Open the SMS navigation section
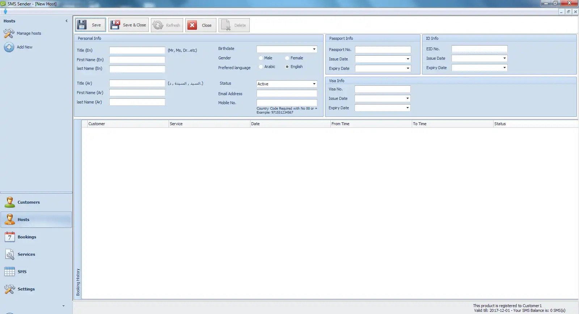Viewport: 579px width, 314px height. (36, 272)
